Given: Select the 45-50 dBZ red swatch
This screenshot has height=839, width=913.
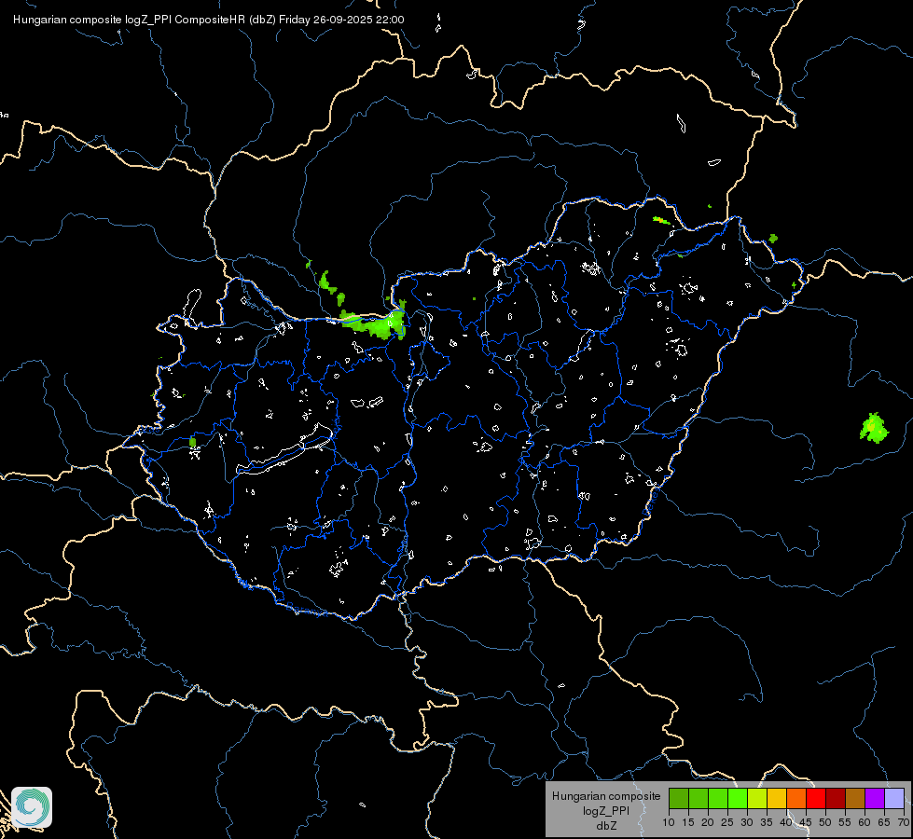Looking at the screenshot, I should 816,798.
